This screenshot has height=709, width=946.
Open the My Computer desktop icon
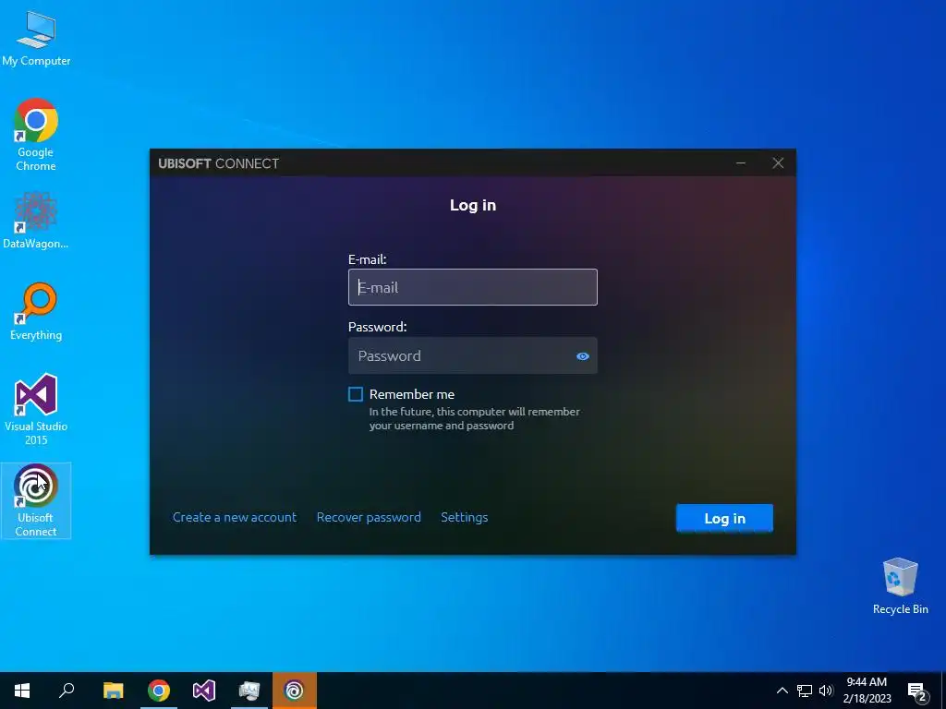(x=36, y=38)
